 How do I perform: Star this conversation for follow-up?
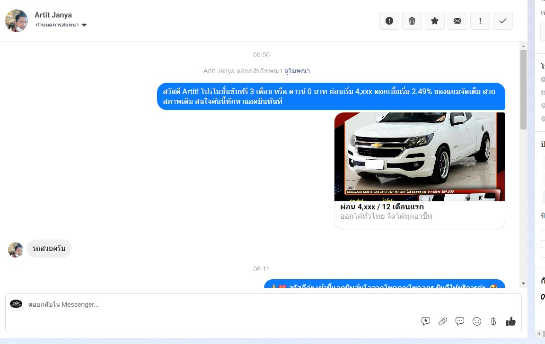pos(435,21)
